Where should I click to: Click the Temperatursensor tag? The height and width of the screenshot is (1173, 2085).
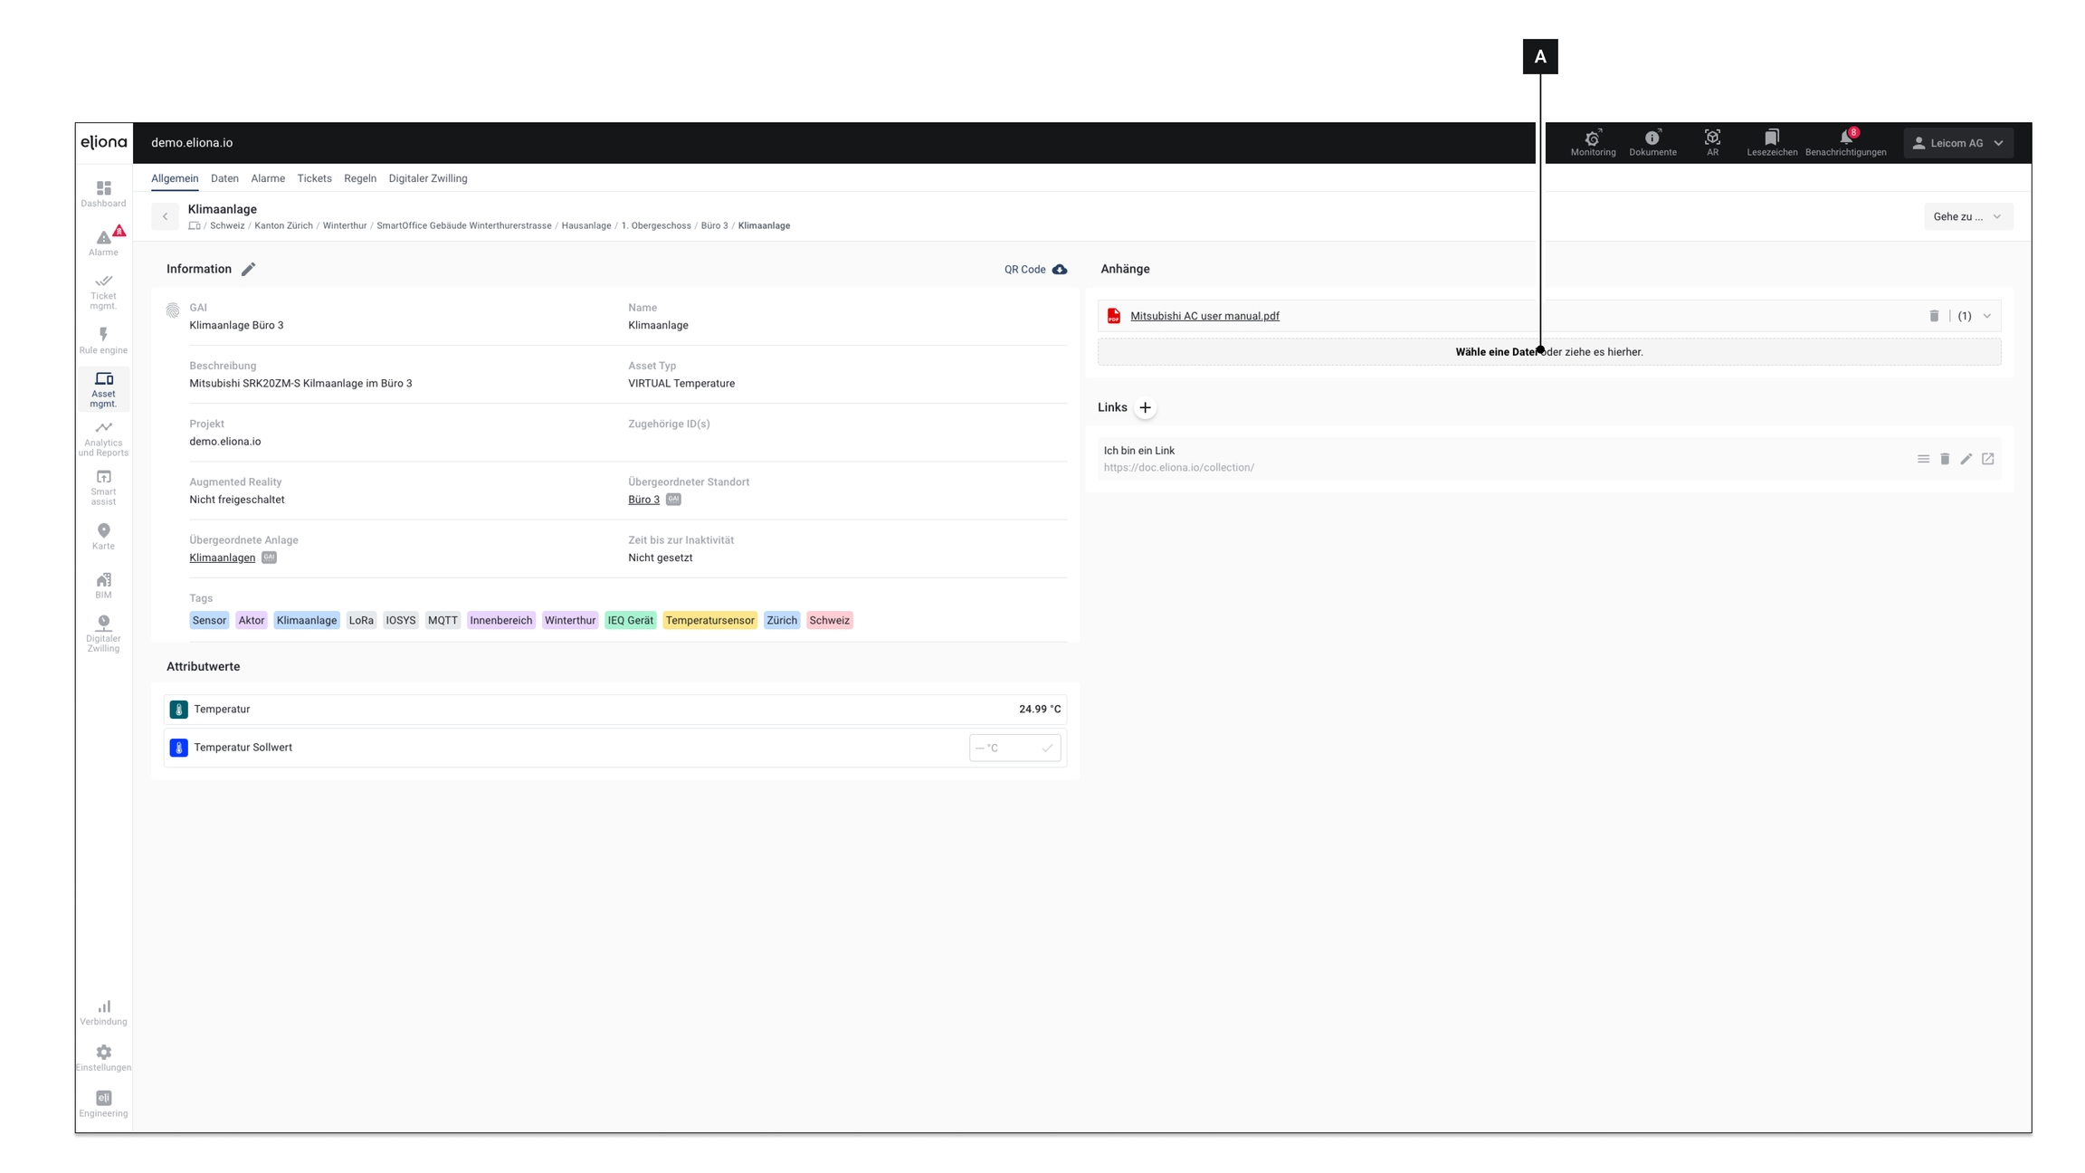[709, 620]
